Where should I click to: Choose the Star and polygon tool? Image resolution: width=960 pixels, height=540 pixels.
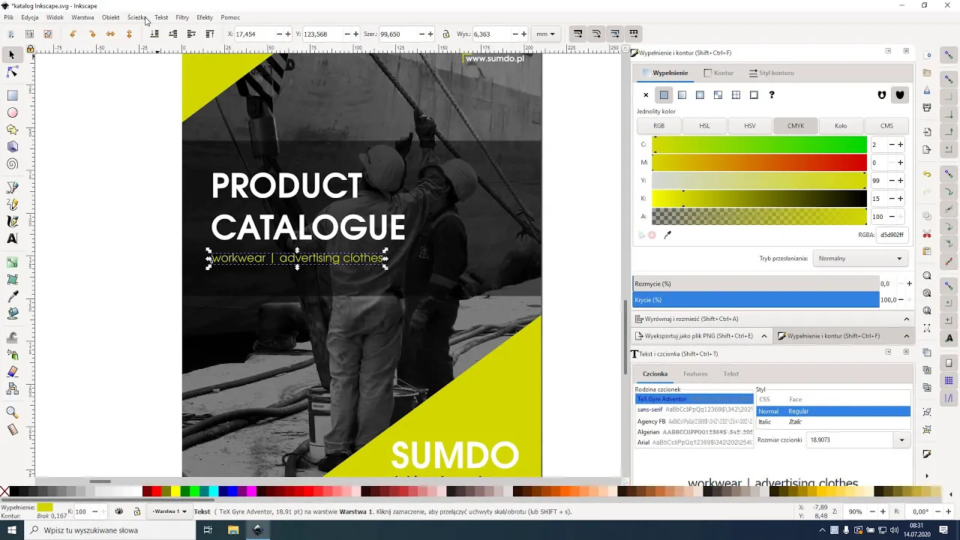pyautogui.click(x=12, y=130)
